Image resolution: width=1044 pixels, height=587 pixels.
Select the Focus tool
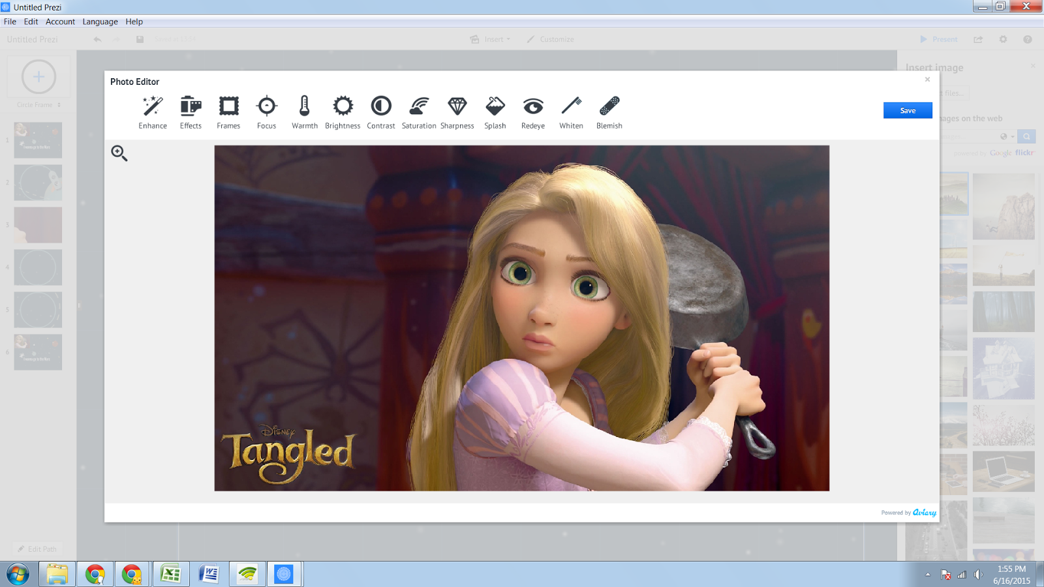click(x=266, y=112)
